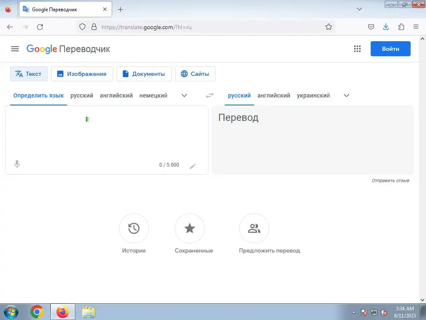Expand more source languages list
Viewport: 426px width, 320px height.
pyautogui.click(x=184, y=95)
